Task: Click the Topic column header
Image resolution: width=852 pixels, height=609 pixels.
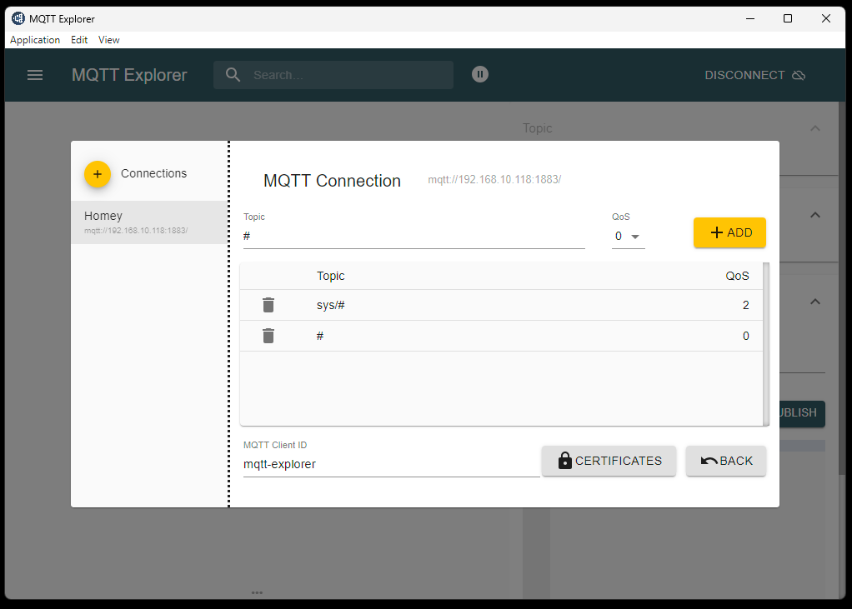Action: click(330, 276)
